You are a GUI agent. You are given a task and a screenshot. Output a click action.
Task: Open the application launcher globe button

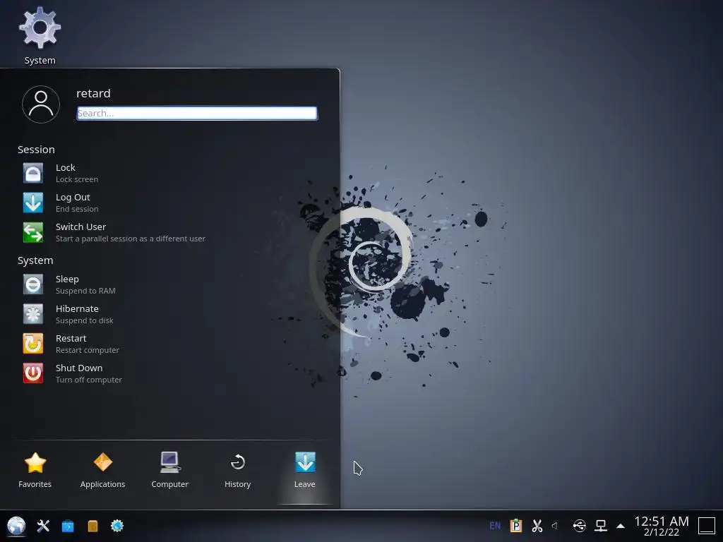click(x=16, y=526)
